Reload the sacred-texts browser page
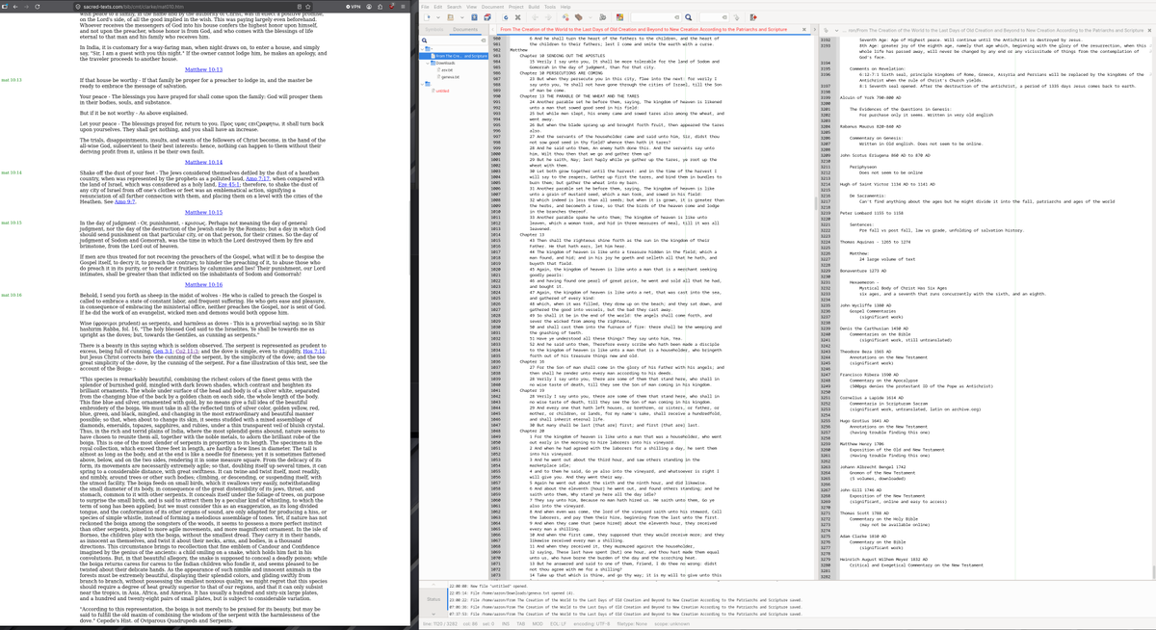1156x630 pixels. click(38, 7)
